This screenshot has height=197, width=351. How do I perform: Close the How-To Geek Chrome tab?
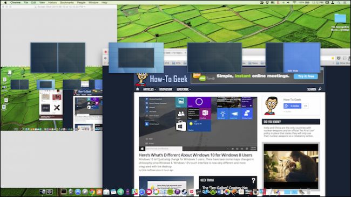[185, 53]
